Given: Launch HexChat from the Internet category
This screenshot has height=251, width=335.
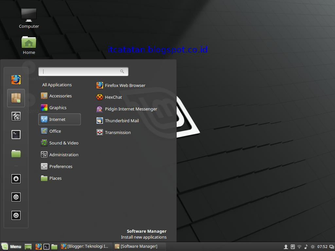Looking at the screenshot, I should tap(114, 97).
